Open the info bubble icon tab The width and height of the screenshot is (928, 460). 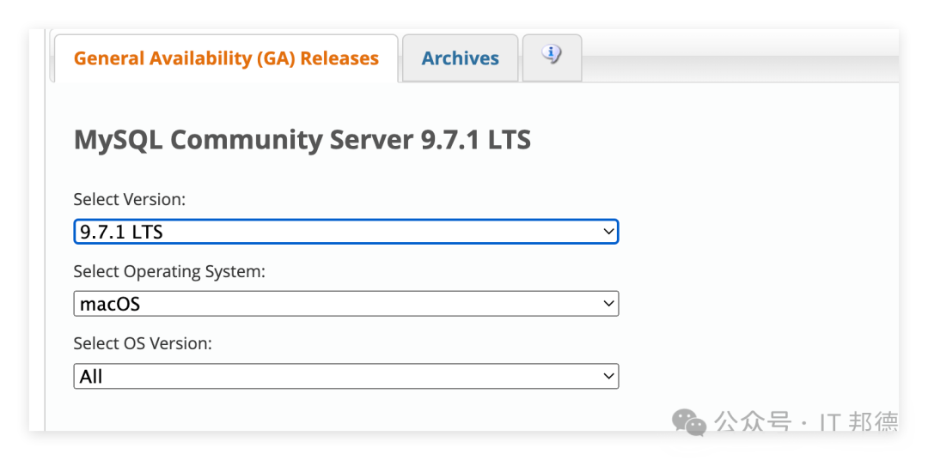point(552,57)
